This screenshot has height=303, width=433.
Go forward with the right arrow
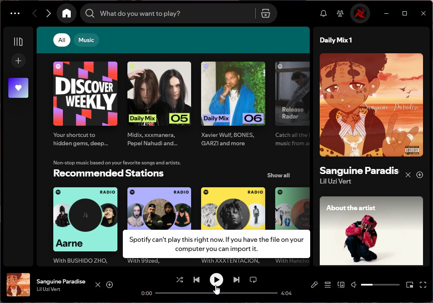pyautogui.click(x=48, y=13)
